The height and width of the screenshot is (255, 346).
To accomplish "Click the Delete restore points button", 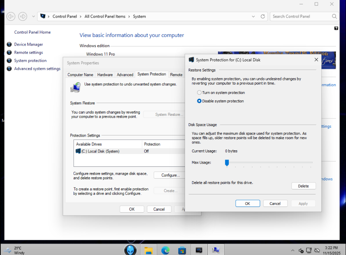I will [x=303, y=186].
